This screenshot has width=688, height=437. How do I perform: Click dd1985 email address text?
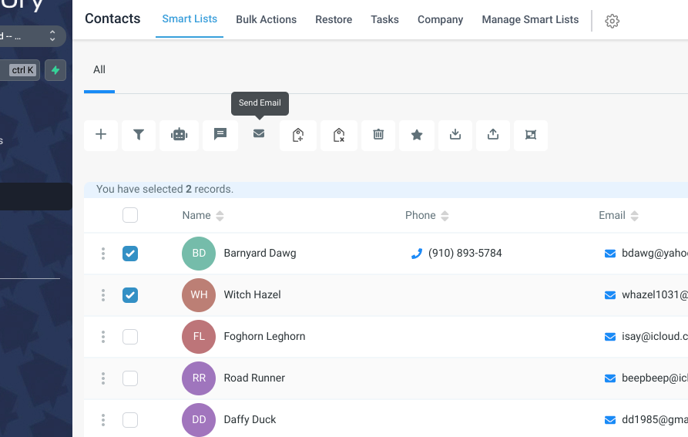[x=655, y=419]
